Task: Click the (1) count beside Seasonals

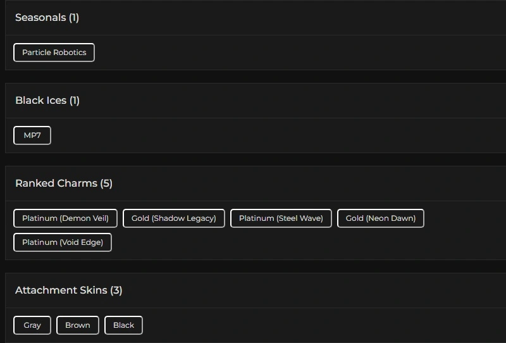Action: point(74,18)
